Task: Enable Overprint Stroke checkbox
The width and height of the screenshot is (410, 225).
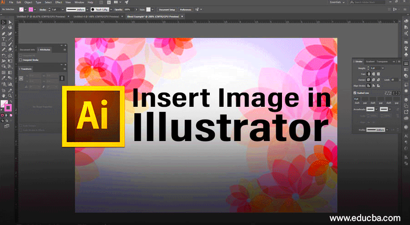Action: (21, 60)
